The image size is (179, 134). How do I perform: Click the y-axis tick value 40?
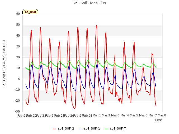18,36
